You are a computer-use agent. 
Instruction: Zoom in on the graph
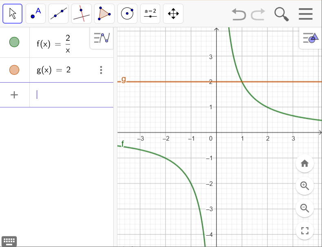(x=304, y=186)
